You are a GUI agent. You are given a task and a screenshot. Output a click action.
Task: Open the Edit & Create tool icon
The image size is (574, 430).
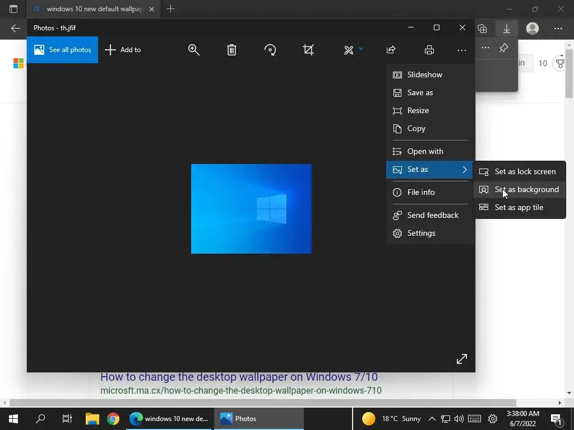click(x=349, y=50)
